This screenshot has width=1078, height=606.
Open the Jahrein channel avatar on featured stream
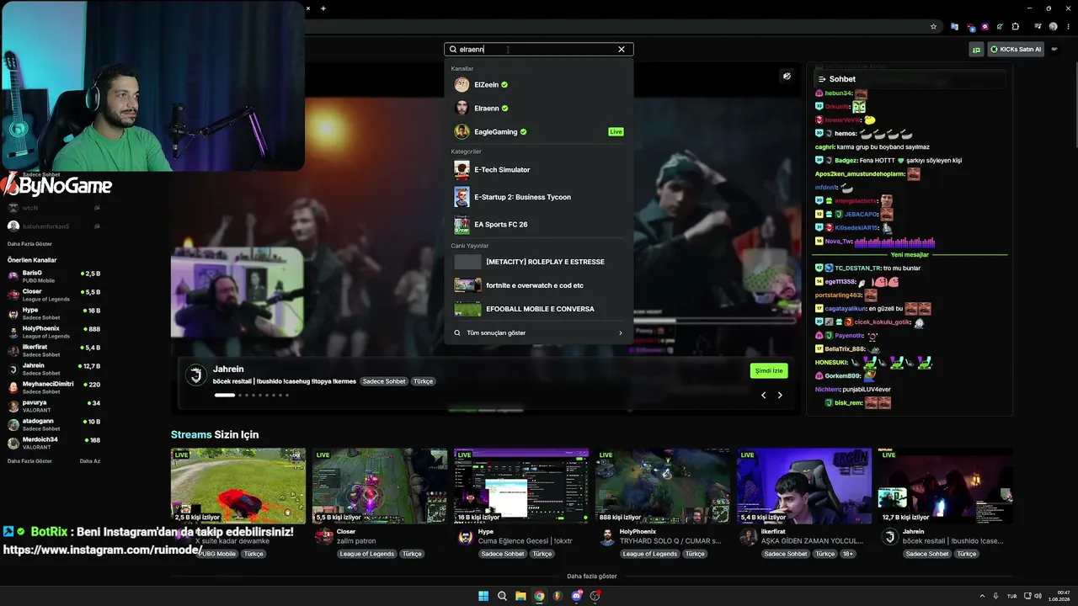click(196, 375)
